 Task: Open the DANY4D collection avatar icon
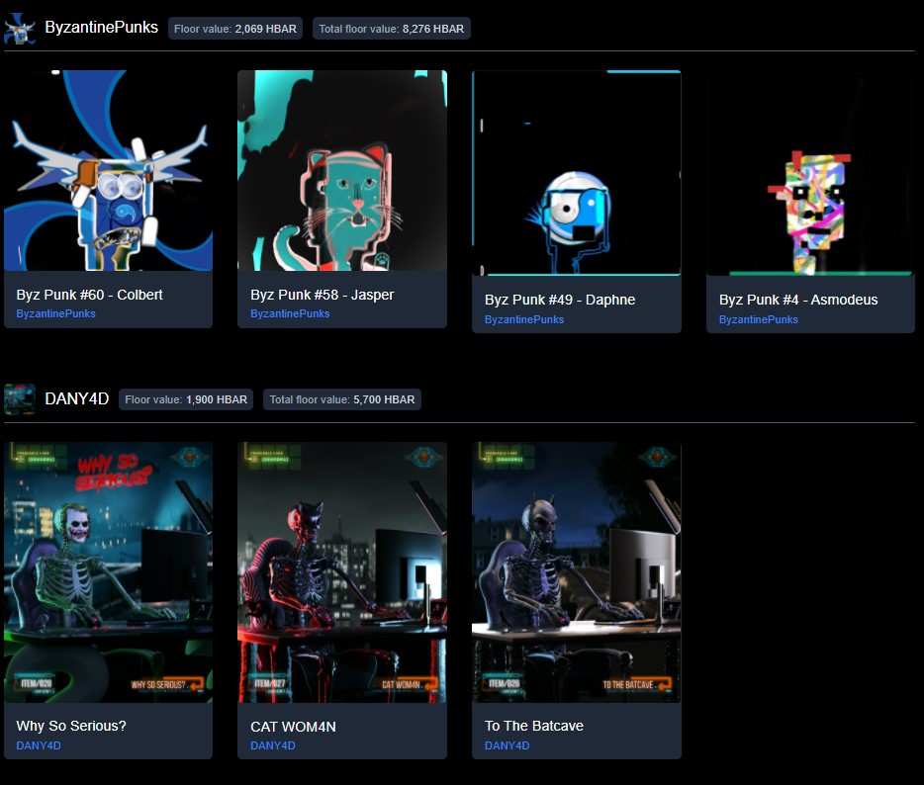click(x=20, y=399)
